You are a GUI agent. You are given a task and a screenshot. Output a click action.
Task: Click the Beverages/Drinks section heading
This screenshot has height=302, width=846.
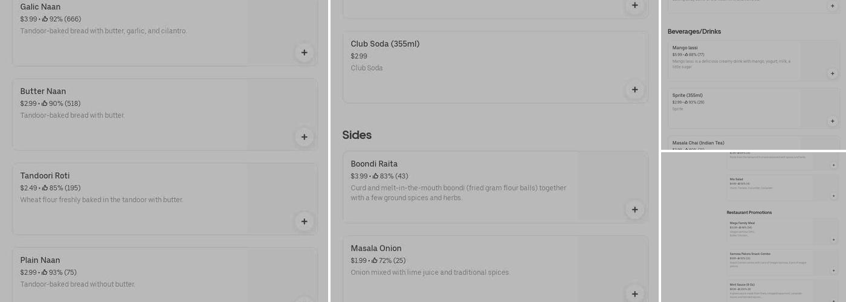click(x=694, y=31)
